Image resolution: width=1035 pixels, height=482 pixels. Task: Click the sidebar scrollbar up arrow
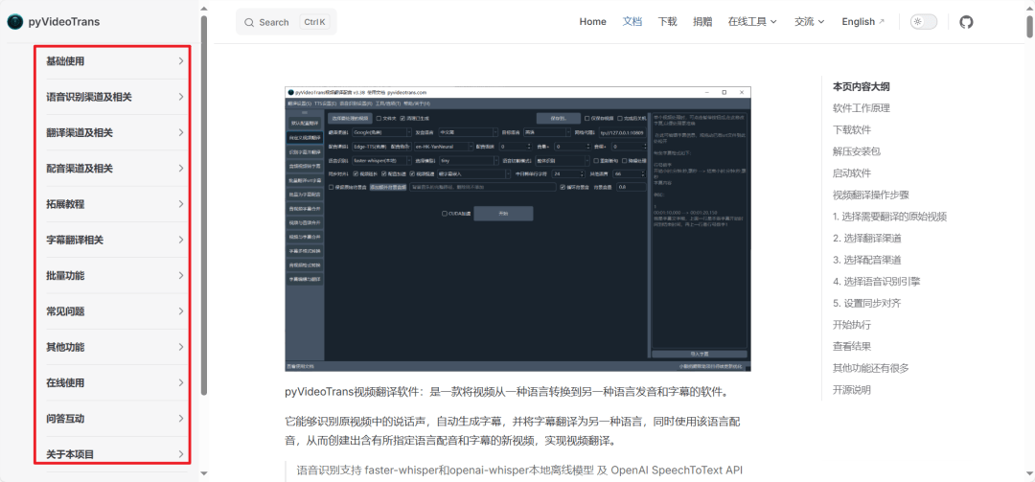pyautogui.click(x=204, y=8)
